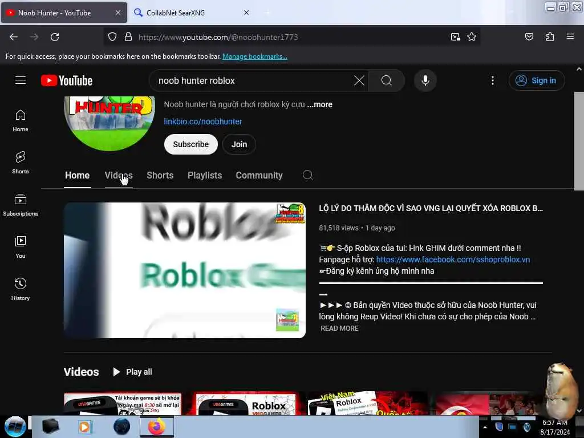This screenshot has height=438, width=584.
Task: Clear the search box with X icon
Action: (359, 80)
